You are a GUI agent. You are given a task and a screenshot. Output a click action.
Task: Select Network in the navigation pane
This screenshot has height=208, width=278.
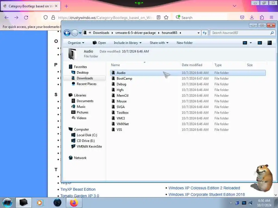pyautogui.click(x=80, y=158)
